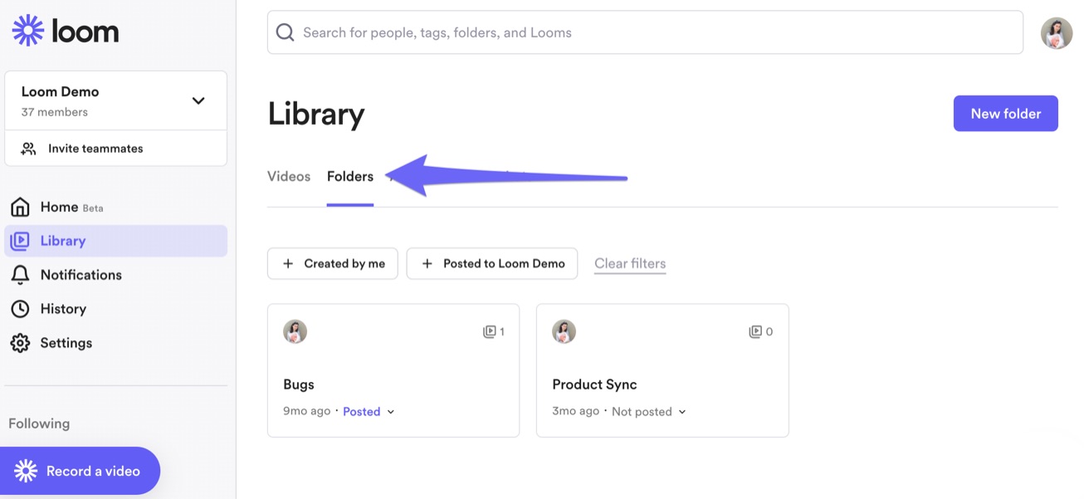The image size is (1084, 499).
Task: Apply the Created by me filter
Action: click(x=333, y=263)
